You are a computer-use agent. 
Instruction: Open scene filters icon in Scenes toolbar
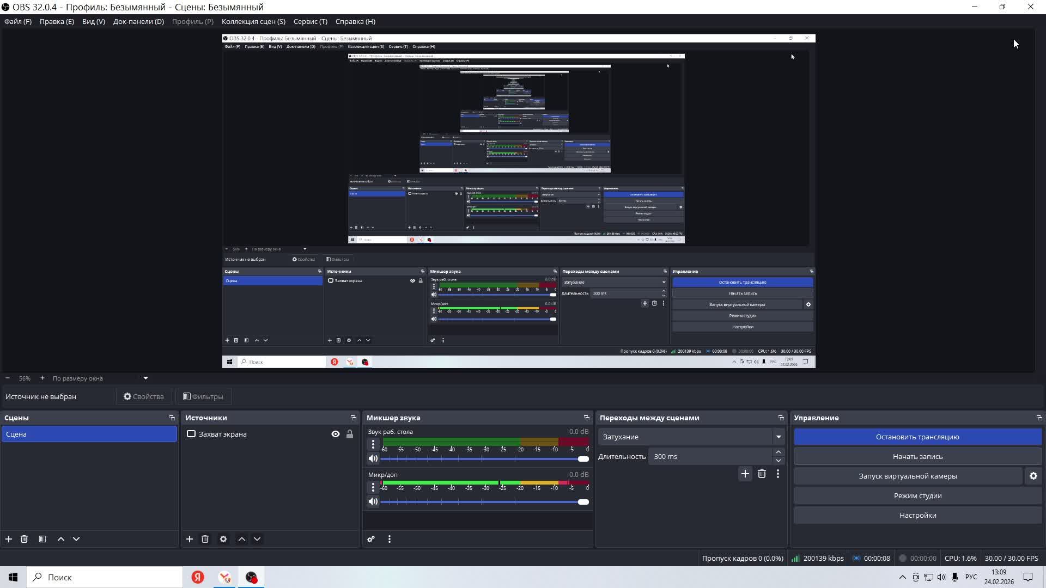pos(42,539)
